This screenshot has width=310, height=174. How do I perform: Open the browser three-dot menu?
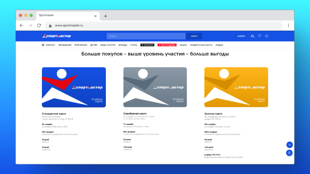[288, 25]
